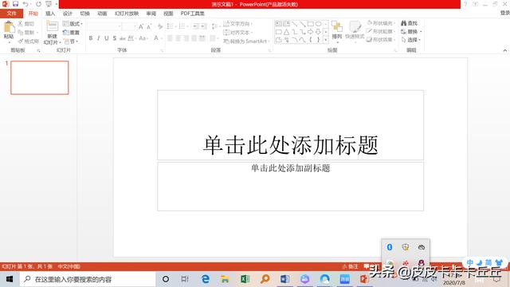The height and width of the screenshot is (287, 510).
Task: Click 备注 (Notes) in the status bar
Action: pyautogui.click(x=350, y=266)
